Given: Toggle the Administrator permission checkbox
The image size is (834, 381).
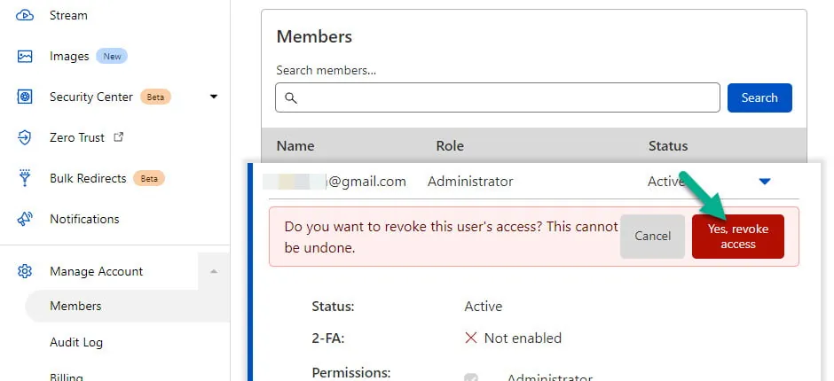Looking at the screenshot, I should (x=471, y=377).
